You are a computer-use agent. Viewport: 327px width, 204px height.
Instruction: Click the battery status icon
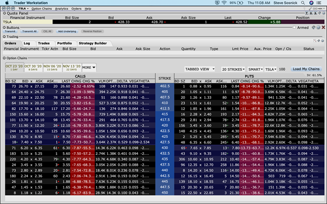tap(240, 3)
